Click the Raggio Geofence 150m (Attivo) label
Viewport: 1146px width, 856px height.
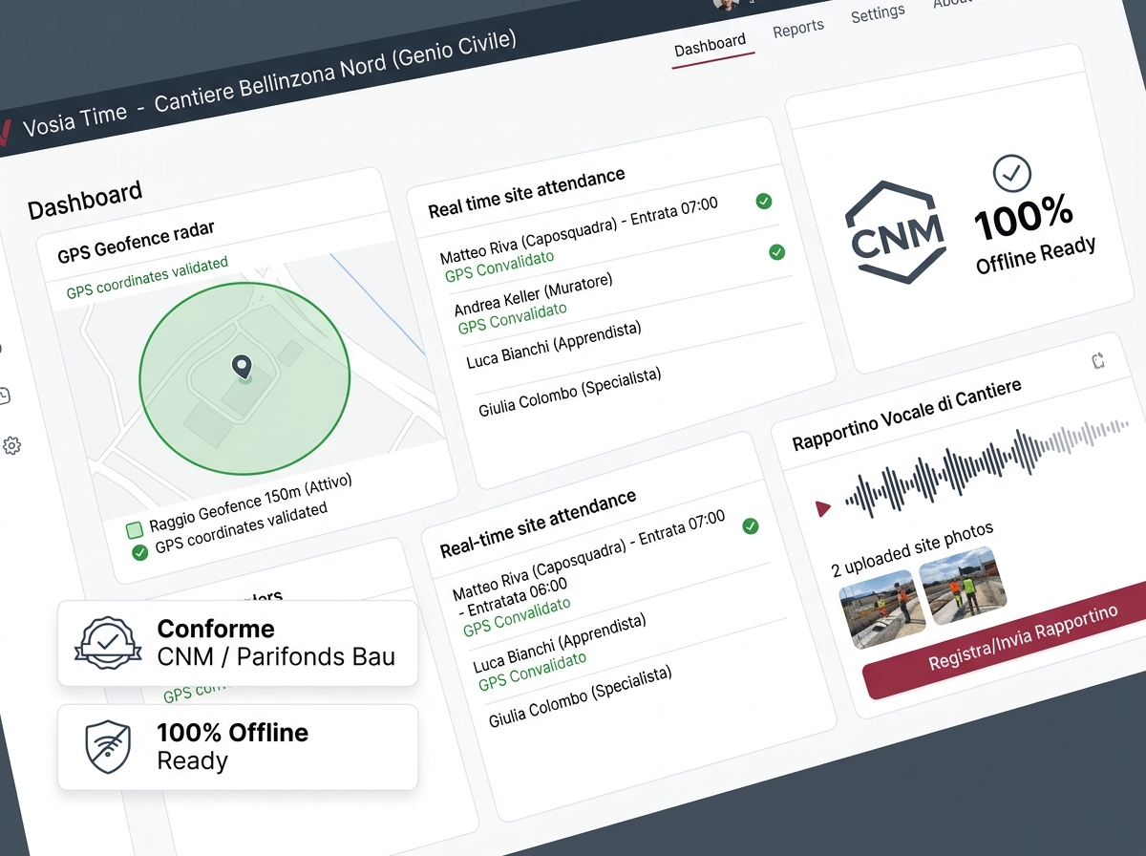pos(251,503)
